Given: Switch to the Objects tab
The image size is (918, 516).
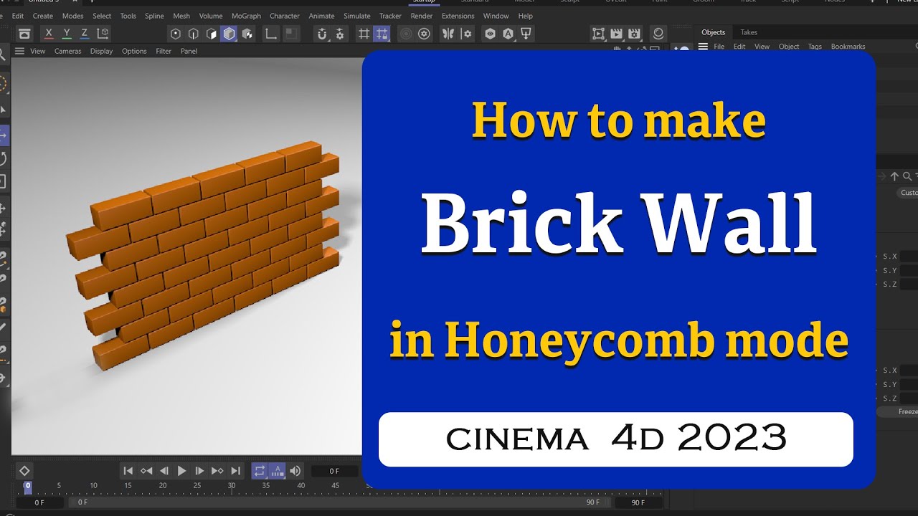Looking at the screenshot, I should [x=713, y=32].
